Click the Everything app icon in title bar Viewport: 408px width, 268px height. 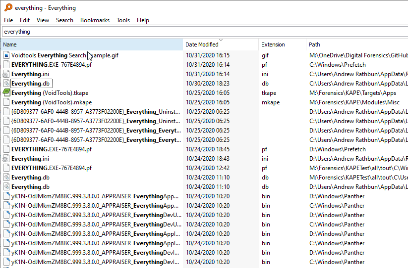tap(8, 7)
